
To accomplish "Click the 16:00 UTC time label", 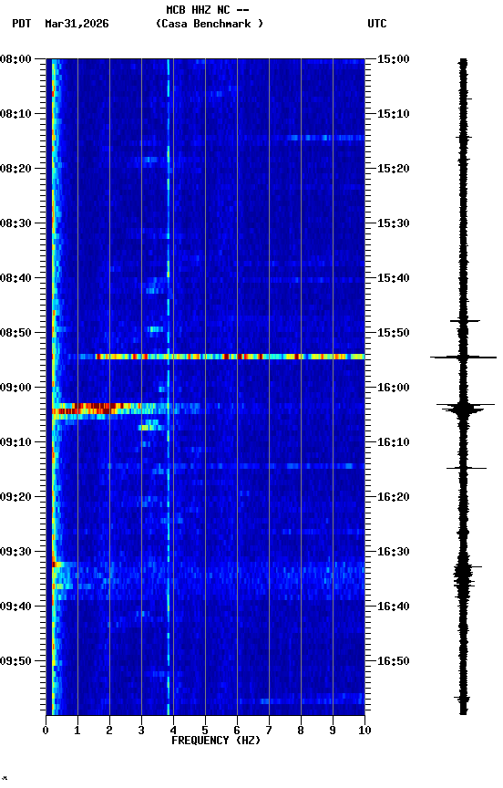I will pyautogui.click(x=394, y=388).
